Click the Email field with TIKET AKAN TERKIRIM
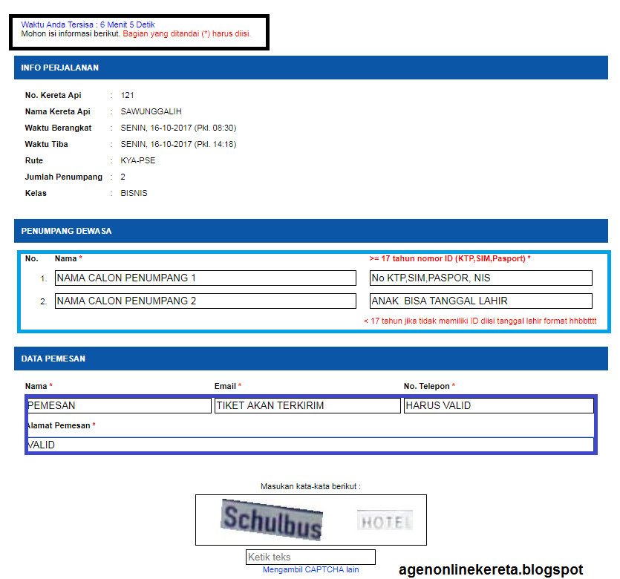 [x=307, y=405]
